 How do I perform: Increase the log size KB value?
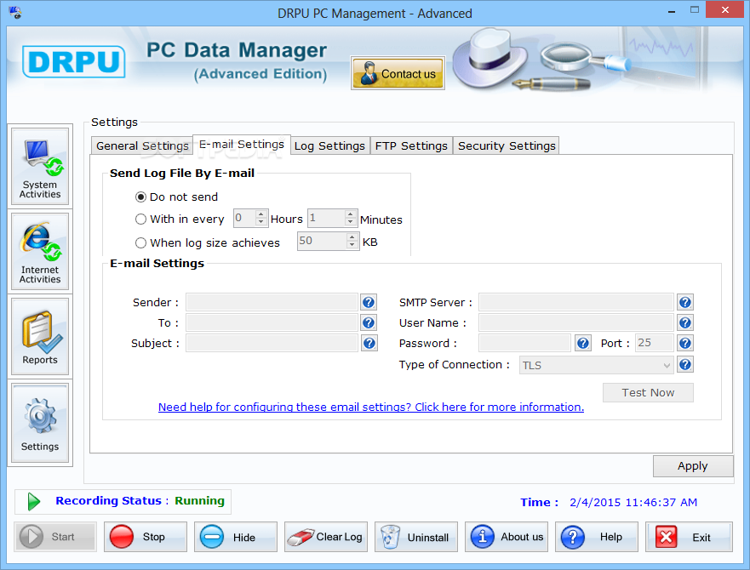pos(352,237)
